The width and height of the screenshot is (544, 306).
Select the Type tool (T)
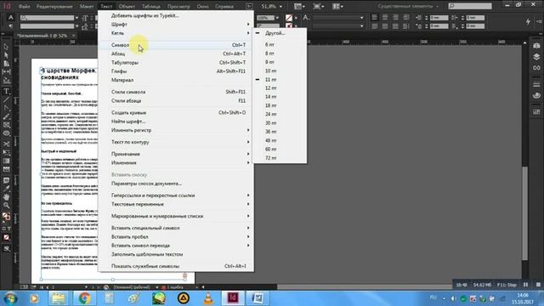click(x=6, y=92)
